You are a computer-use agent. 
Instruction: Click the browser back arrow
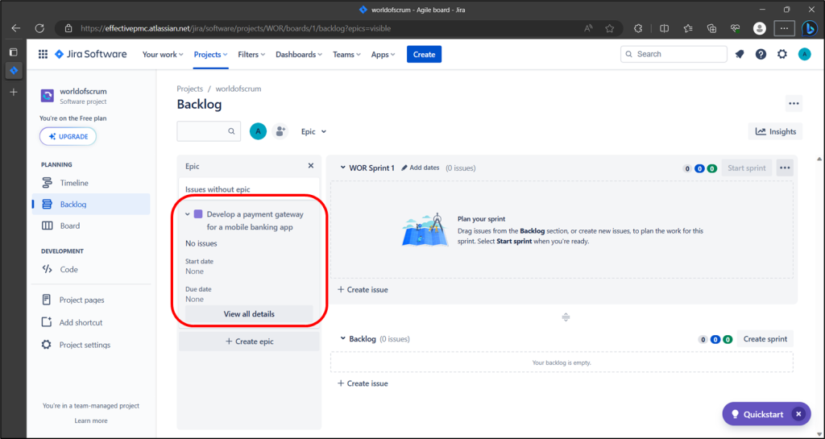(x=16, y=28)
